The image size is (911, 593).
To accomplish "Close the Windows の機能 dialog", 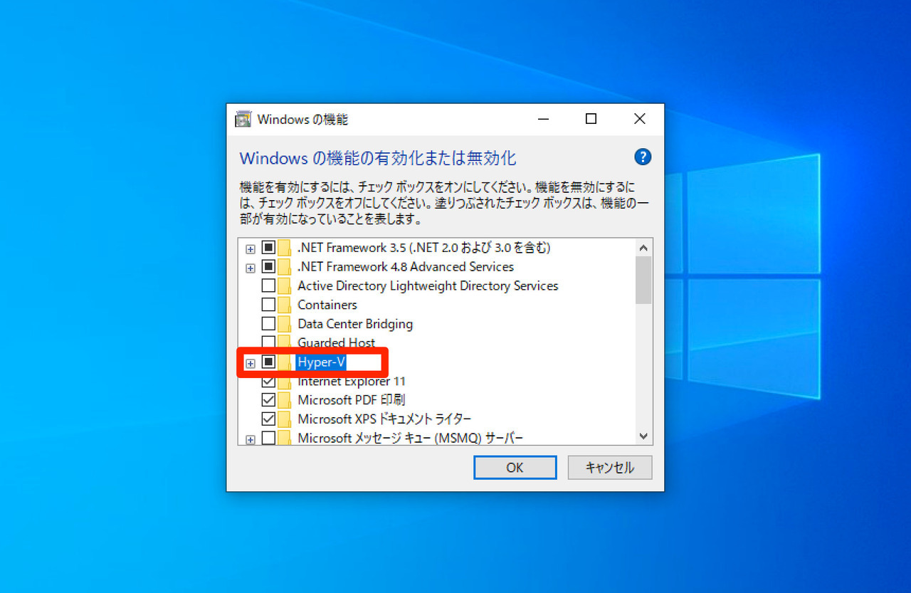I will tap(640, 119).
